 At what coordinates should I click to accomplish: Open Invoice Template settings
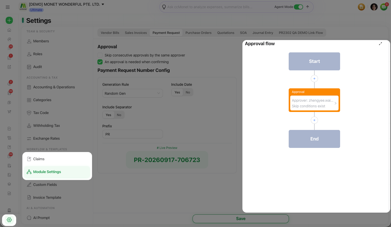(57, 197)
